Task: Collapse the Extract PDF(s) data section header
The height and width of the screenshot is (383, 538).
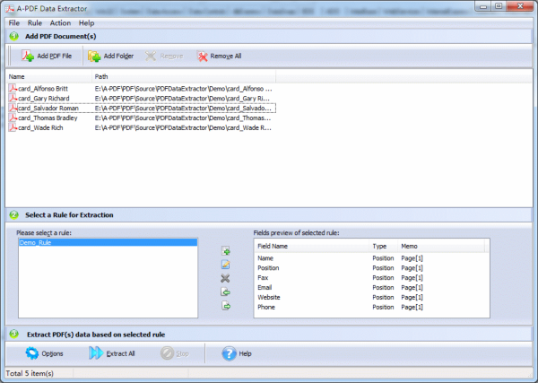Action: (13, 335)
